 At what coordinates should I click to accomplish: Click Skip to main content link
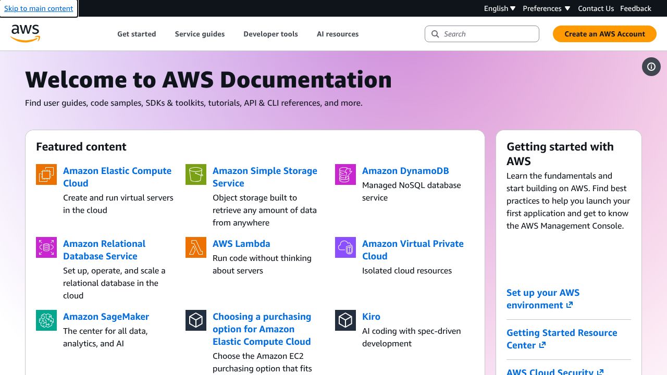coord(39,8)
